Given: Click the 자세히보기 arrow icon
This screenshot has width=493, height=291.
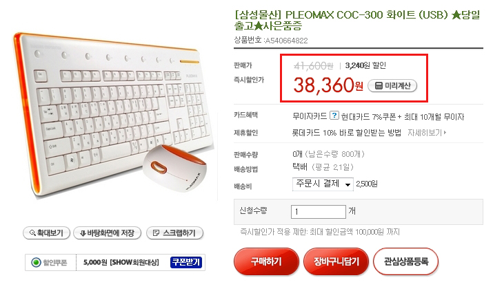Looking at the screenshot, I should coord(445,133).
